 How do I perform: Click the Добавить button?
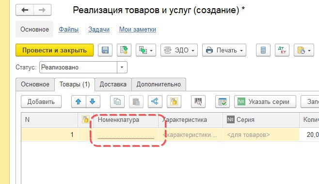tap(41, 101)
